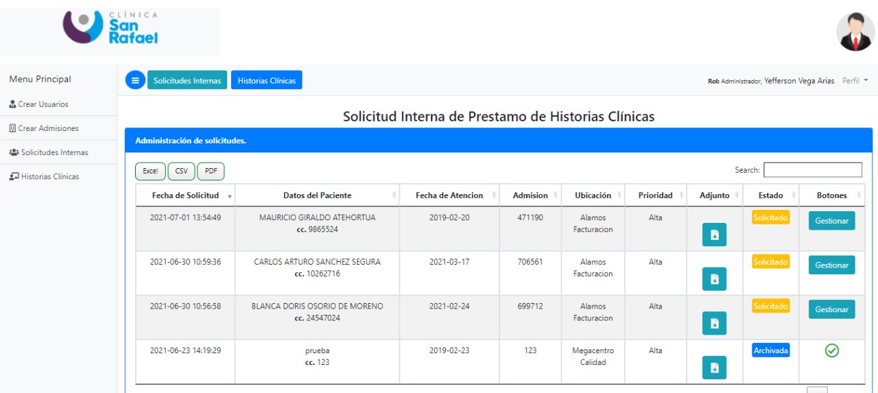Open the Perfil dropdown menu
Image resolution: width=878 pixels, height=393 pixels.
[x=855, y=81]
